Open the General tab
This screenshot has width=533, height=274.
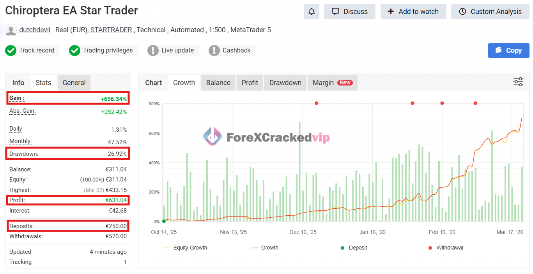[74, 83]
